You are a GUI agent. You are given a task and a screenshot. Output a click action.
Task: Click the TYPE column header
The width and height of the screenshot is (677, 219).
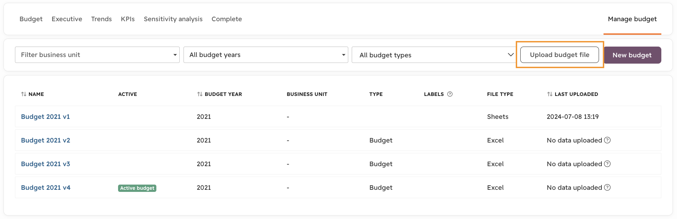tap(376, 94)
